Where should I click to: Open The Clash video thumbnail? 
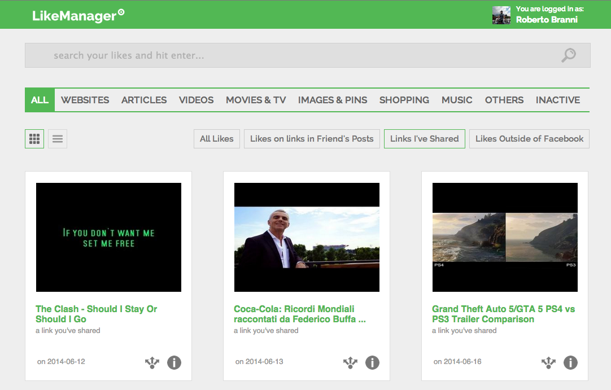pos(109,237)
